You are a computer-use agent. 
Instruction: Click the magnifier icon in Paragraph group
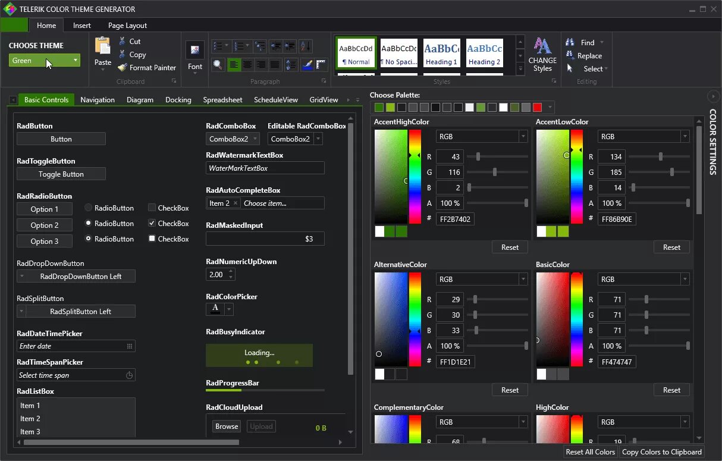(x=218, y=64)
